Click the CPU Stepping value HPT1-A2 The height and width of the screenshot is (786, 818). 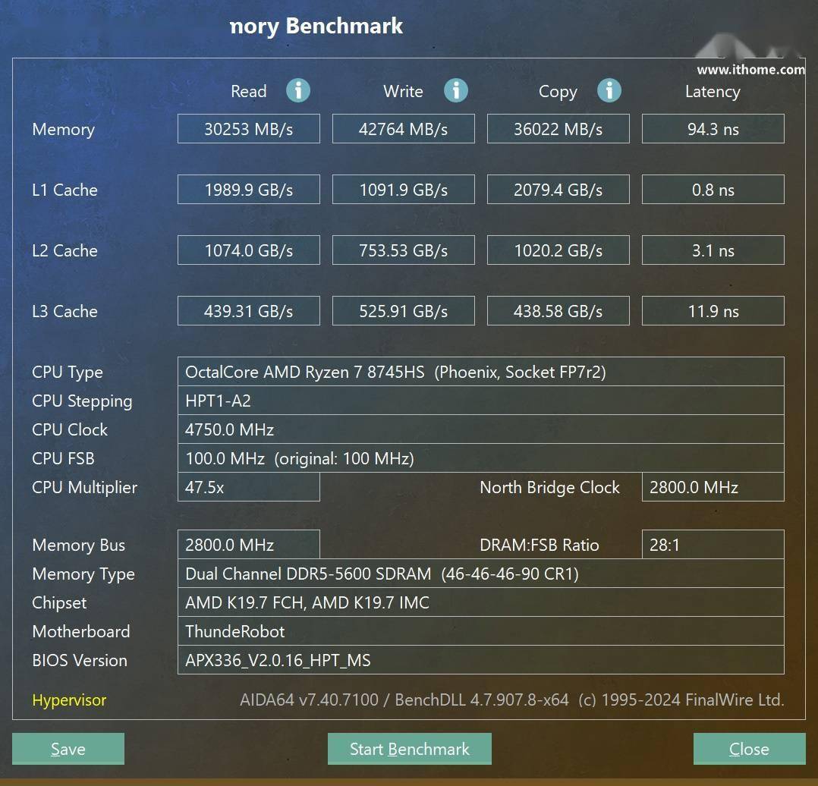481,401
